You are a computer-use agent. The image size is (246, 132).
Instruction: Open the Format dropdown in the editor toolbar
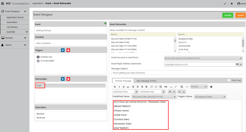199,87
